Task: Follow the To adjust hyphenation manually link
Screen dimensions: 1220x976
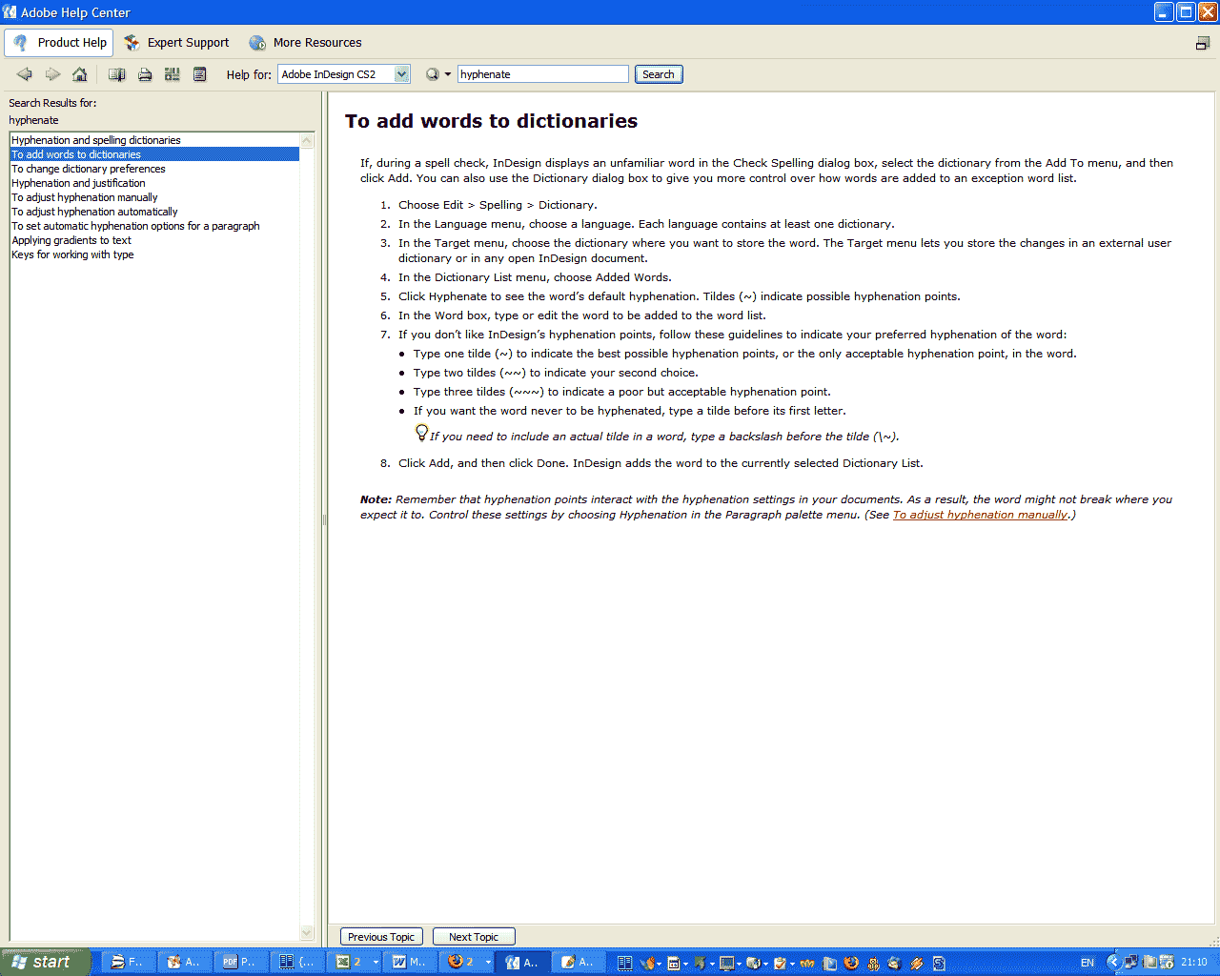Action: [x=980, y=515]
